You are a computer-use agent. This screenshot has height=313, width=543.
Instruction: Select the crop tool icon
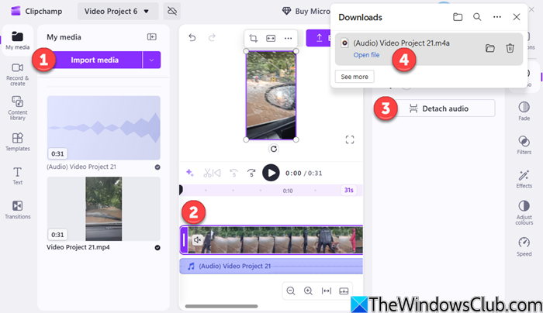coord(253,39)
